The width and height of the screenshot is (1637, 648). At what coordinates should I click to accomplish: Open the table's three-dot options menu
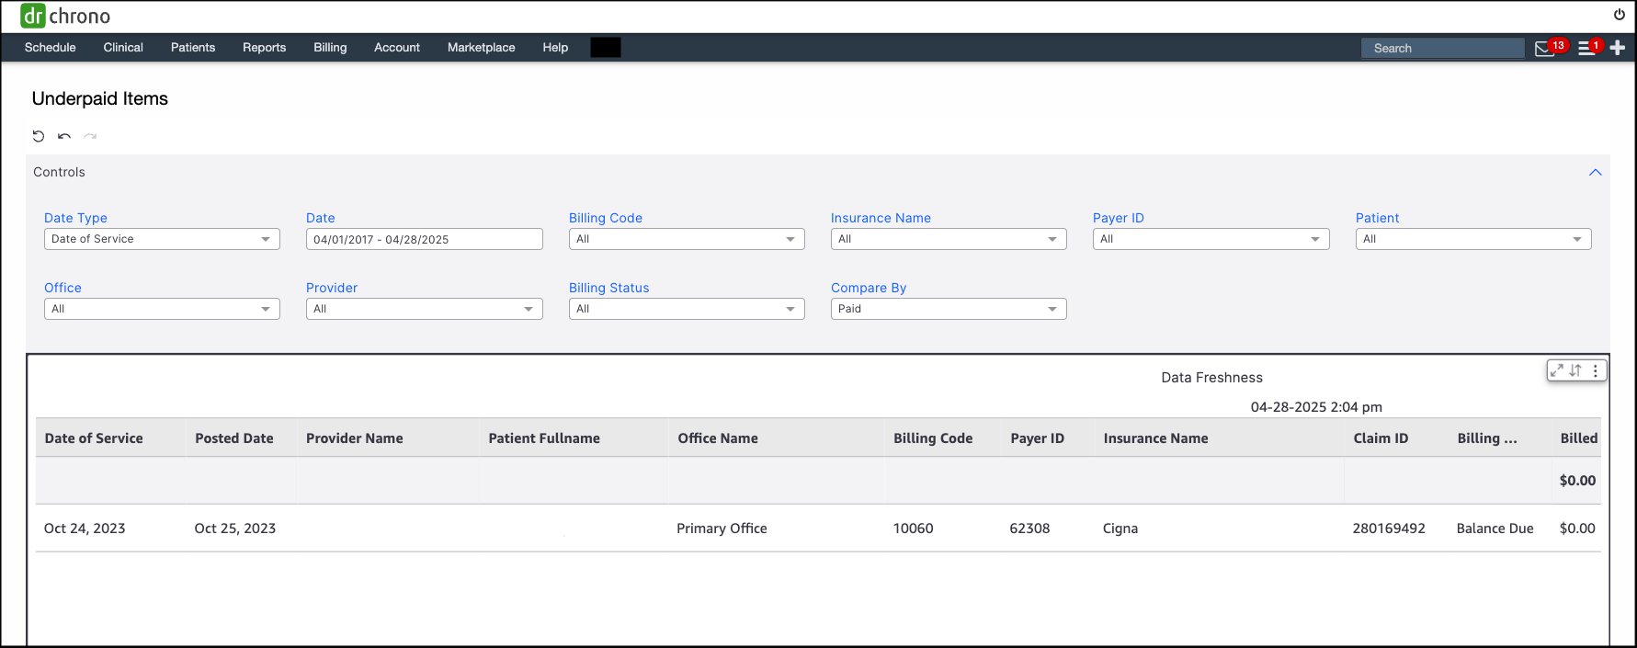[x=1596, y=370]
